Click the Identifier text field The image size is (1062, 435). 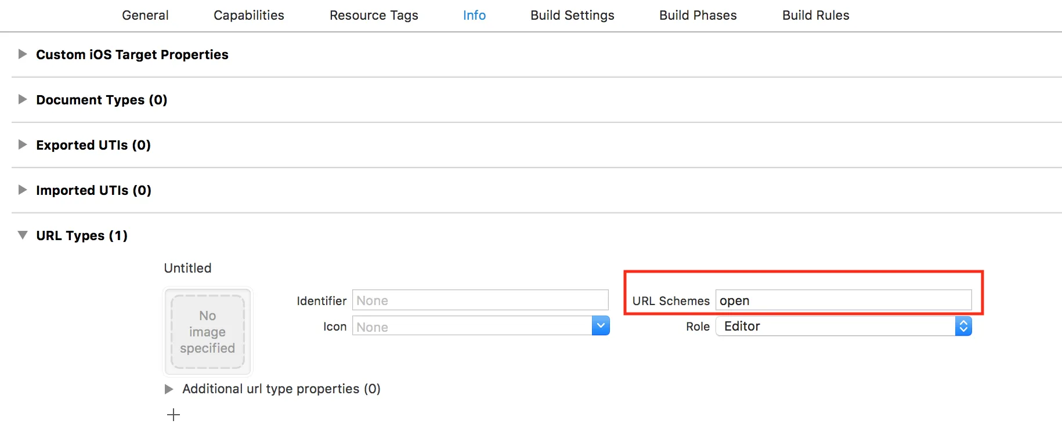coord(480,300)
